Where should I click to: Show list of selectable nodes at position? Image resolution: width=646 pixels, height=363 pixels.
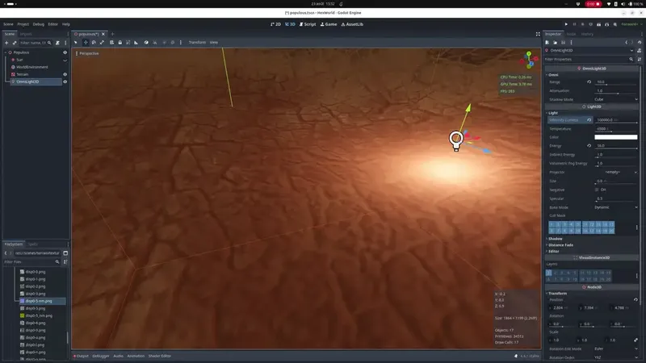click(112, 43)
